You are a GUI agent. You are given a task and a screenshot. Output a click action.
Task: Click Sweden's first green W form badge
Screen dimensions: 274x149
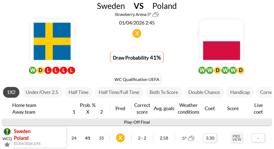tap(32, 70)
